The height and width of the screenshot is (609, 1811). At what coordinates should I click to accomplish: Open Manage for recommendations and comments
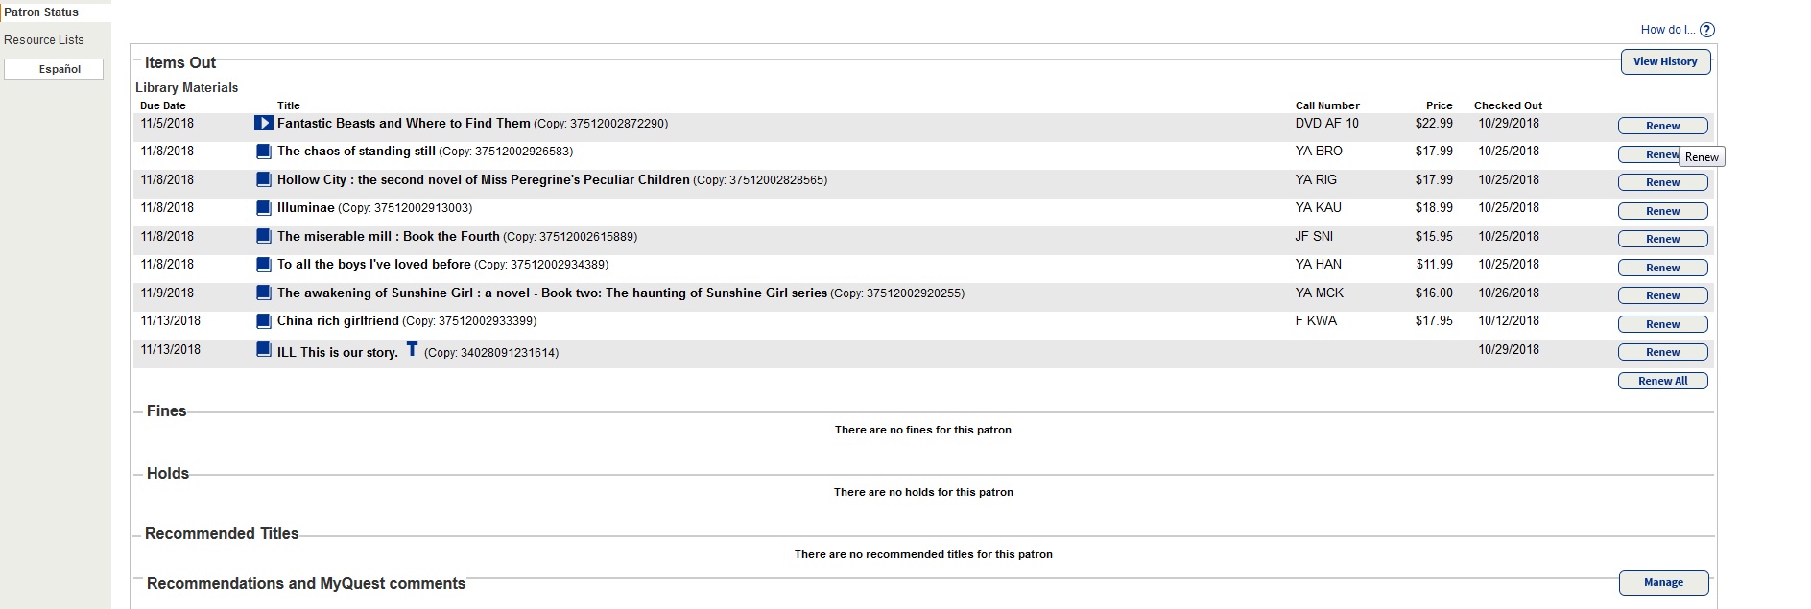1663,582
